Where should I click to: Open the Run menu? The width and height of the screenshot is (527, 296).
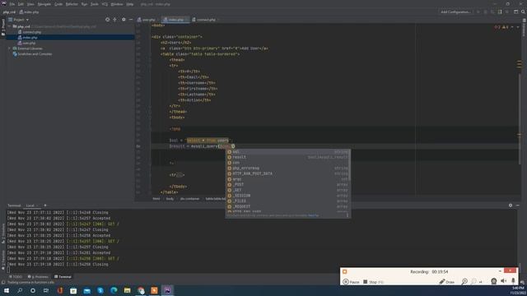click(x=84, y=4)
